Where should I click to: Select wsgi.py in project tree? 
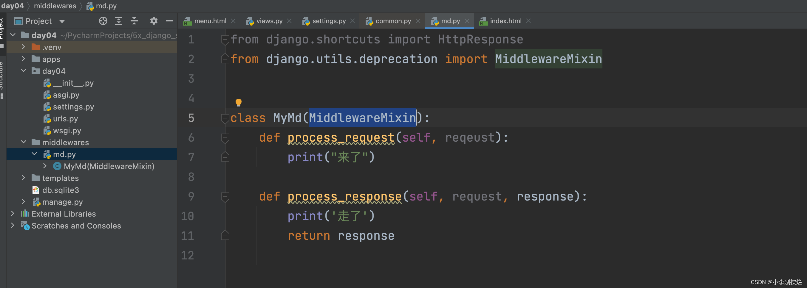click(x=62, y=130)
